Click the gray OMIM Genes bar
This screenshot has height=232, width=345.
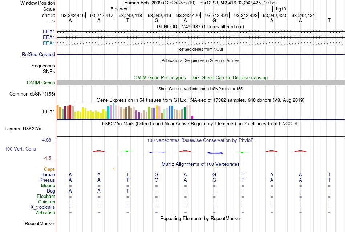pos(200,83)
